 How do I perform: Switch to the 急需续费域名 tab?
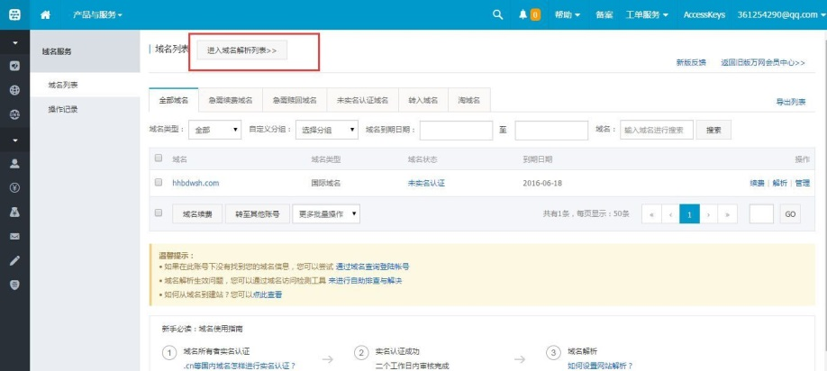click(231, 99)
